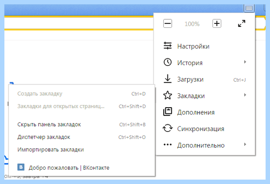Select Импортировать закладки
The width and height of the screenshot is (270, 184).
82,149
